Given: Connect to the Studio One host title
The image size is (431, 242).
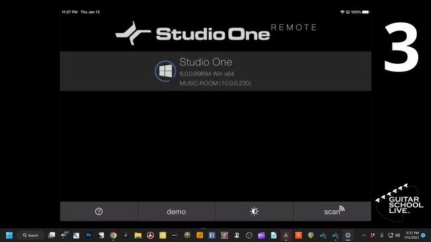Looking at the screenshot, I should [205, 62].
